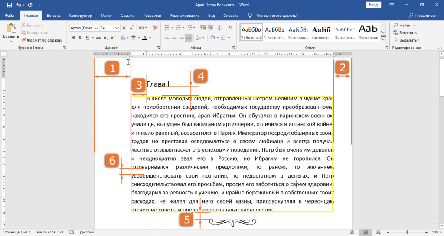
Task: Sort the selection alphabetically
Action: (x=220, y=28)
